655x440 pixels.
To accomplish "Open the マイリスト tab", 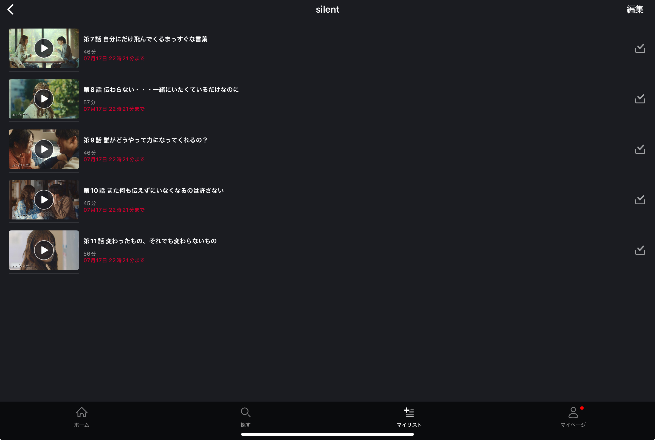I will pyautogui.click(x=409, y=417).
